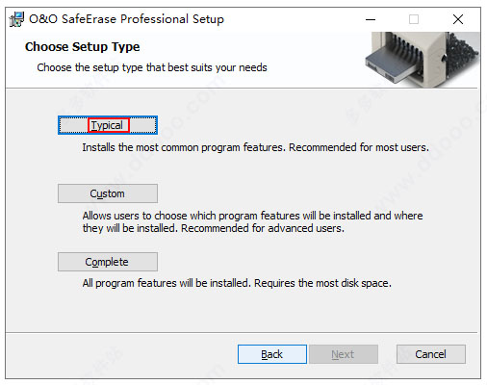Click the 'Requires the most disk space' text
The width and height of the screenshot is (487, 385).
(322, 283)
